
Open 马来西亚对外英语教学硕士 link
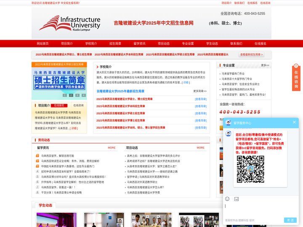pyautogui.click(x=142, y=182)
